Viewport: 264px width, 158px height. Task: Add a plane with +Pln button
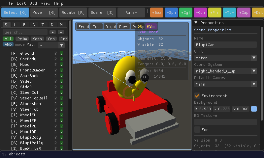[x=215, y=13]
